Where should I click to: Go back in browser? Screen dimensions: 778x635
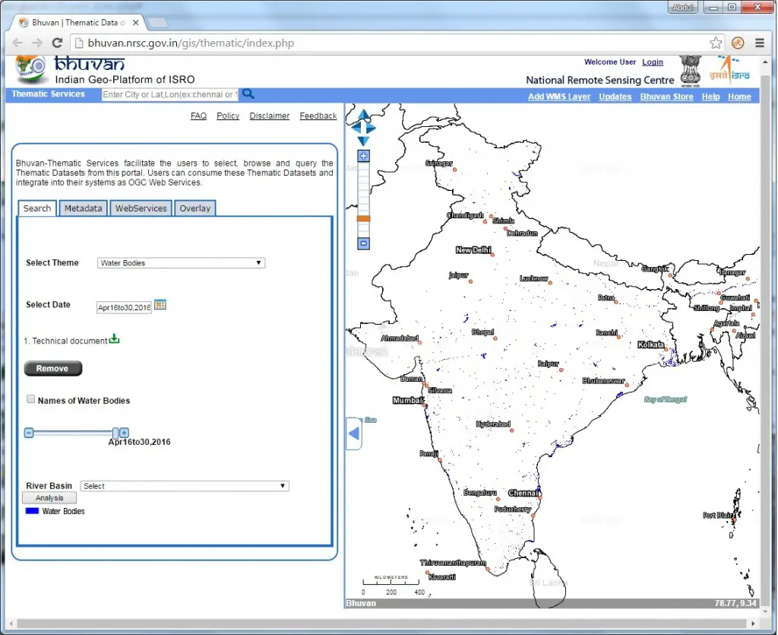tap(17, 43)
